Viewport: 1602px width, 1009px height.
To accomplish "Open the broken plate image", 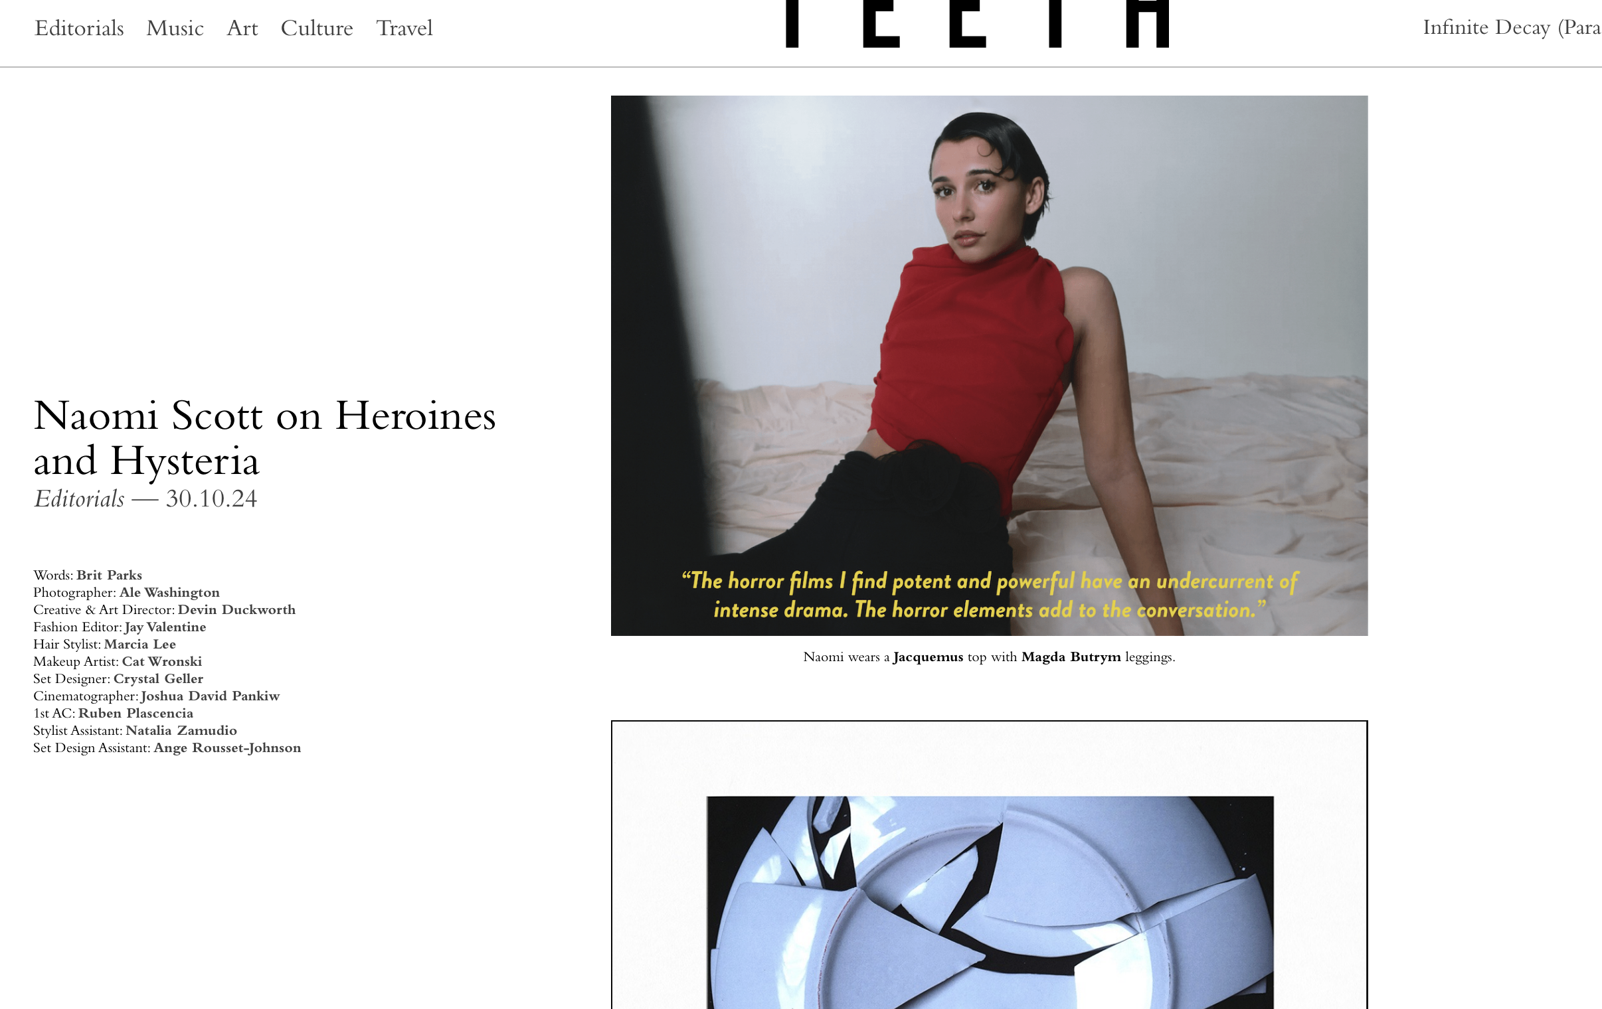I will click(x=990, y=902).
